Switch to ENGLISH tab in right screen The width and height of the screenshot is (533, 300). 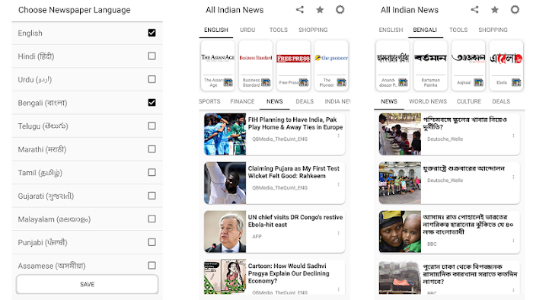[391, 30]
